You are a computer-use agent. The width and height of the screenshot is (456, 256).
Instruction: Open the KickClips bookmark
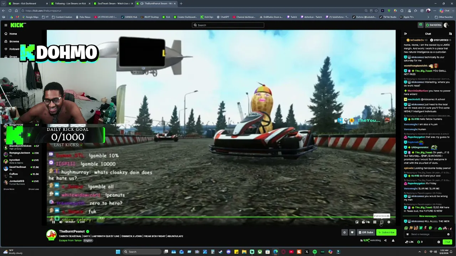pyautogui.click(x=207, y=17)
